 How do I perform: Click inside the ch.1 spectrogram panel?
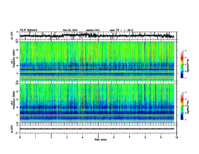point(97,61)
